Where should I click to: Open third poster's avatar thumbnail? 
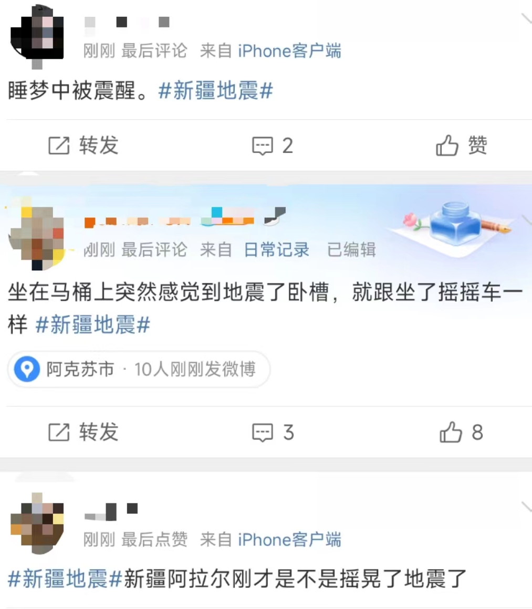[x=37, y=523]
